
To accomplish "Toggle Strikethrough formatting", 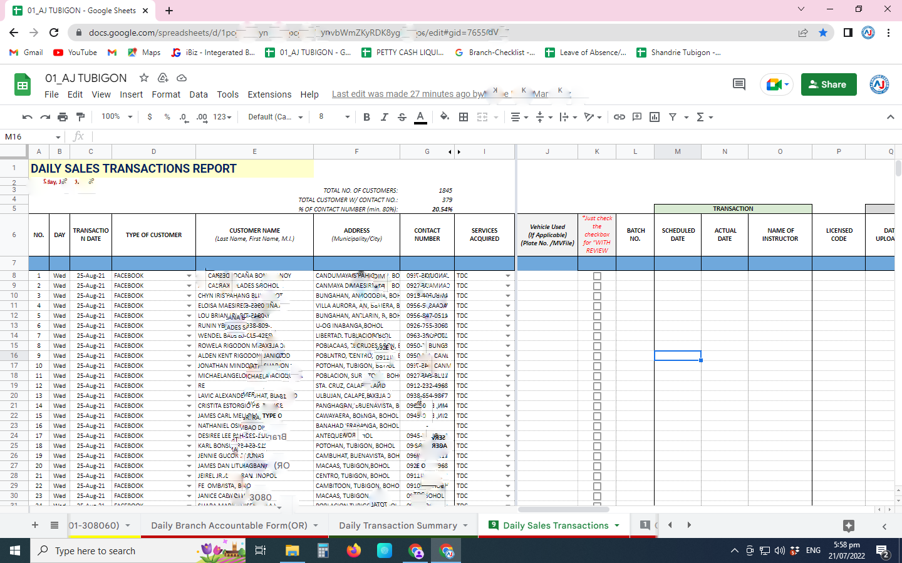I will pos(402,117).
